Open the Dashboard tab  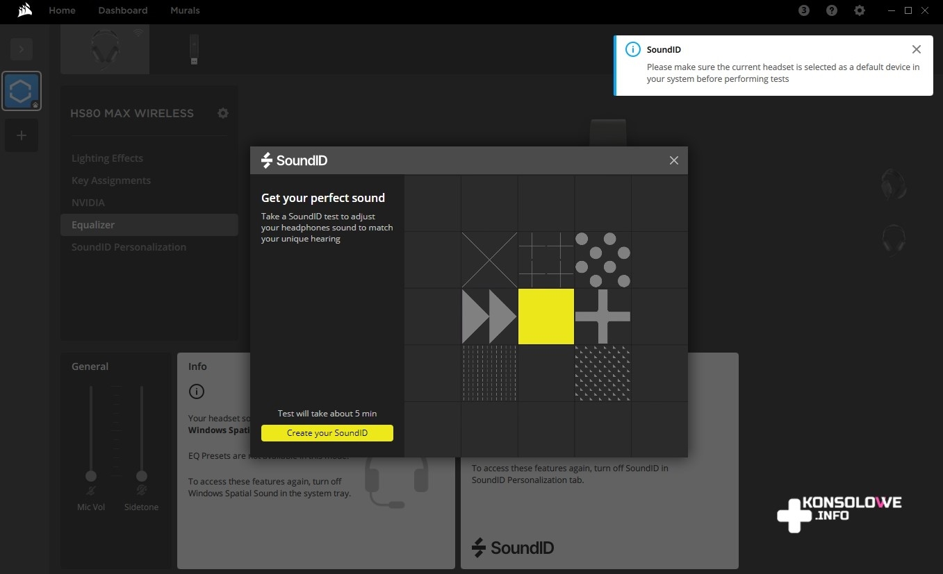click(x=123, y=10)
